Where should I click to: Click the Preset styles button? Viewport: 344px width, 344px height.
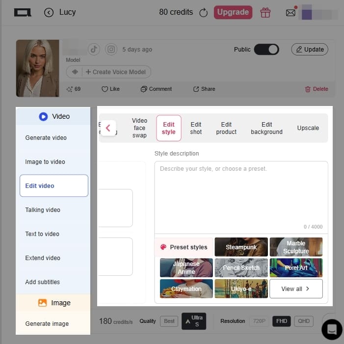pyautogui.click(x=184, y=247)
